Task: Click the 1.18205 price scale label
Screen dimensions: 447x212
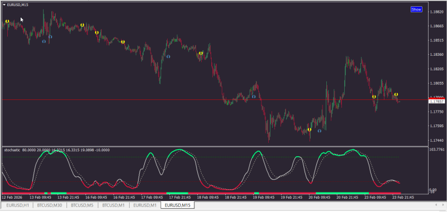Action: pyautogui.click(x=437, y=69)
